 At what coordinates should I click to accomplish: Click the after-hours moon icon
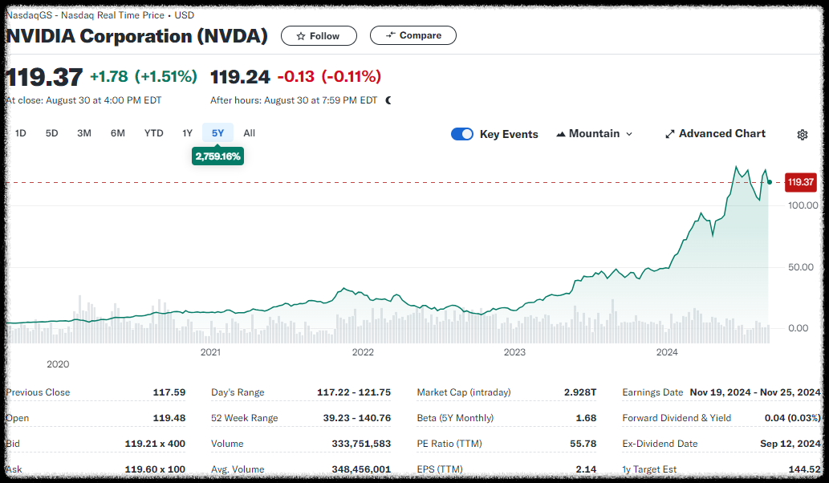(x=388, y=100)
